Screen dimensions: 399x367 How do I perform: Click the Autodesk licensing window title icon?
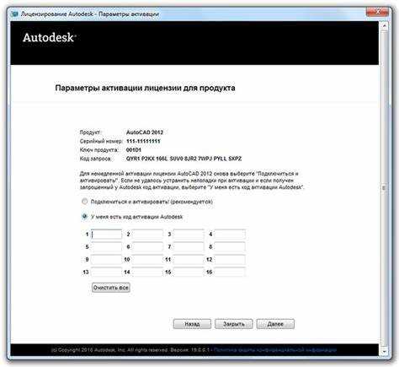point(14,13)
